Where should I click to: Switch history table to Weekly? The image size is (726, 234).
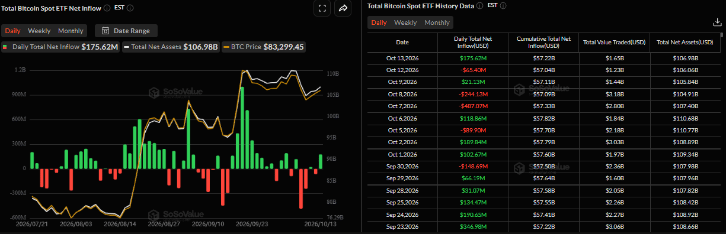point(405,22)
